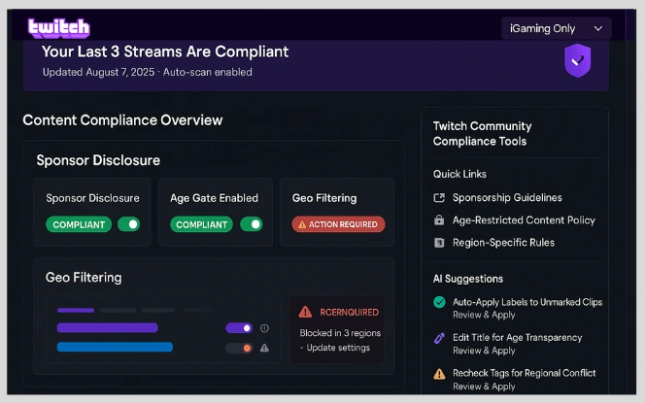Screen dimensions: 645x403
Task: Click Review & Apply under Recheck Tags
Action: (x=484, y=386)
